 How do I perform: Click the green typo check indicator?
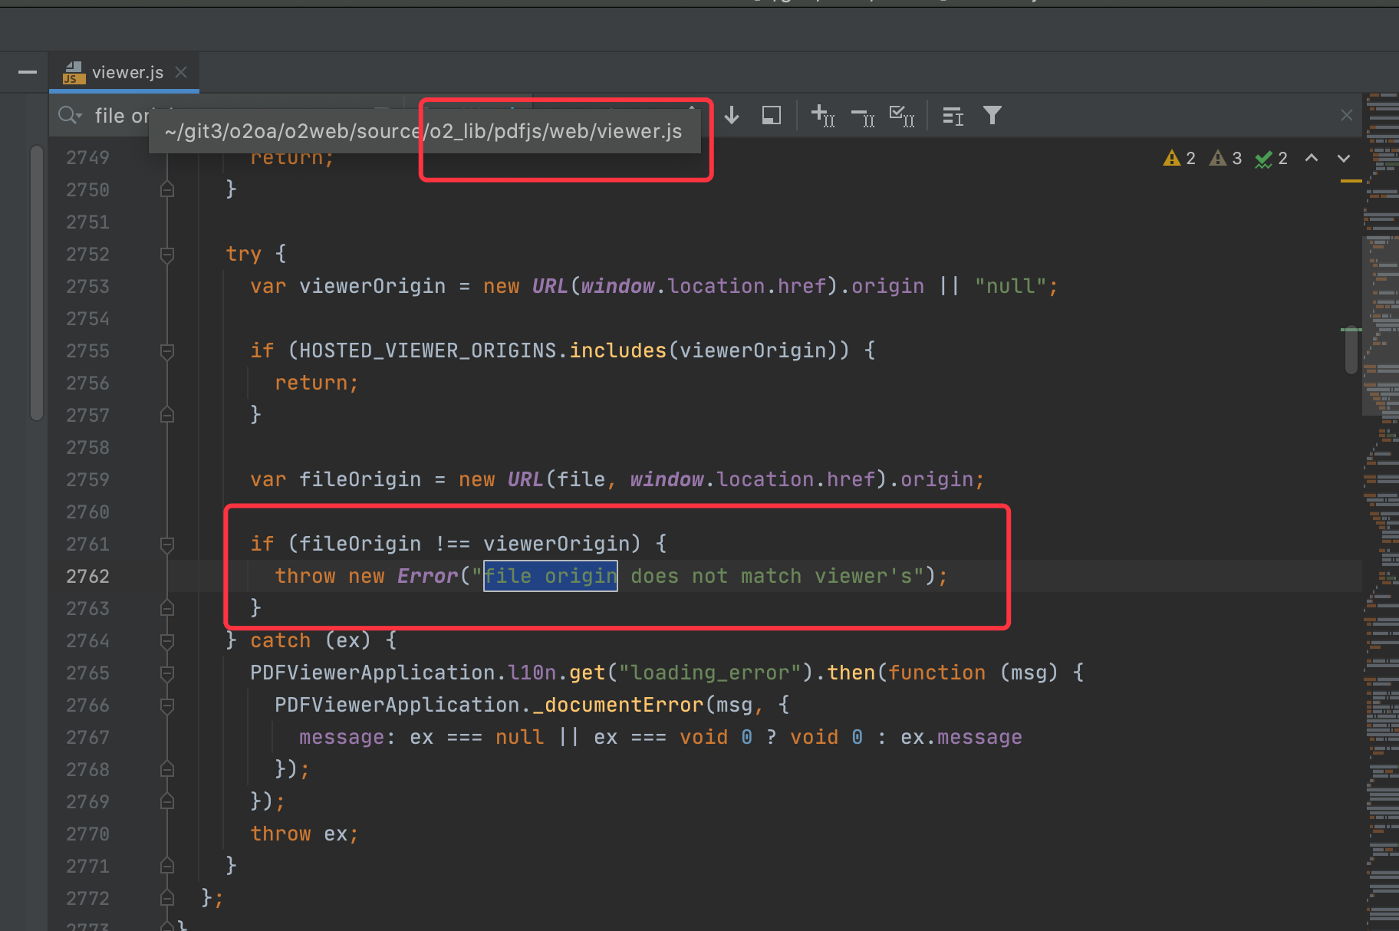pyautogui.click(x=1271, y=159)
